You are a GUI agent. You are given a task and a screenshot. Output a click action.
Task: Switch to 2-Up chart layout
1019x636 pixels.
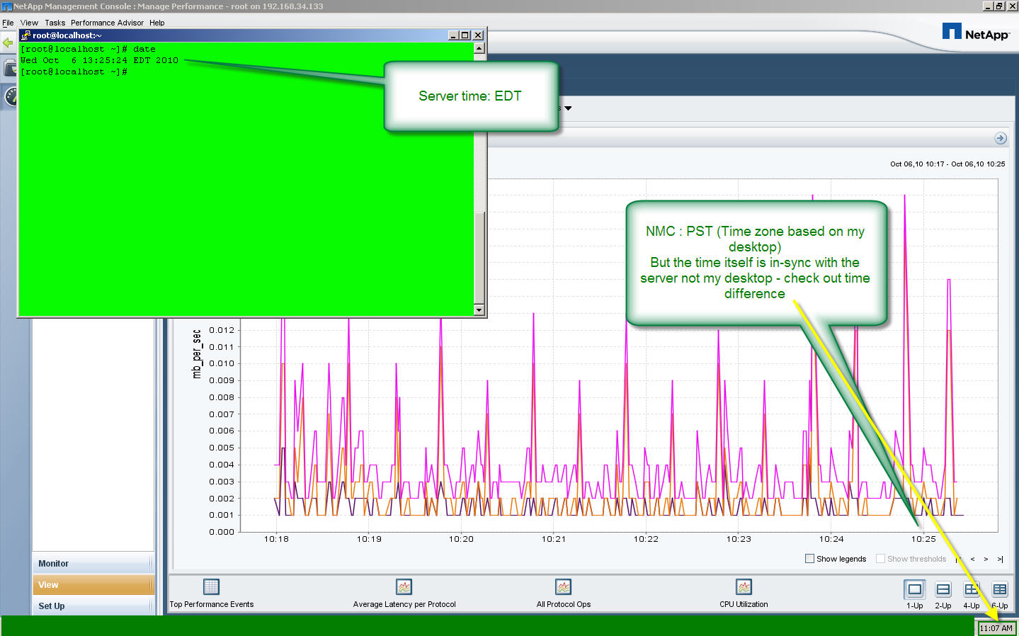click(943, 589)
